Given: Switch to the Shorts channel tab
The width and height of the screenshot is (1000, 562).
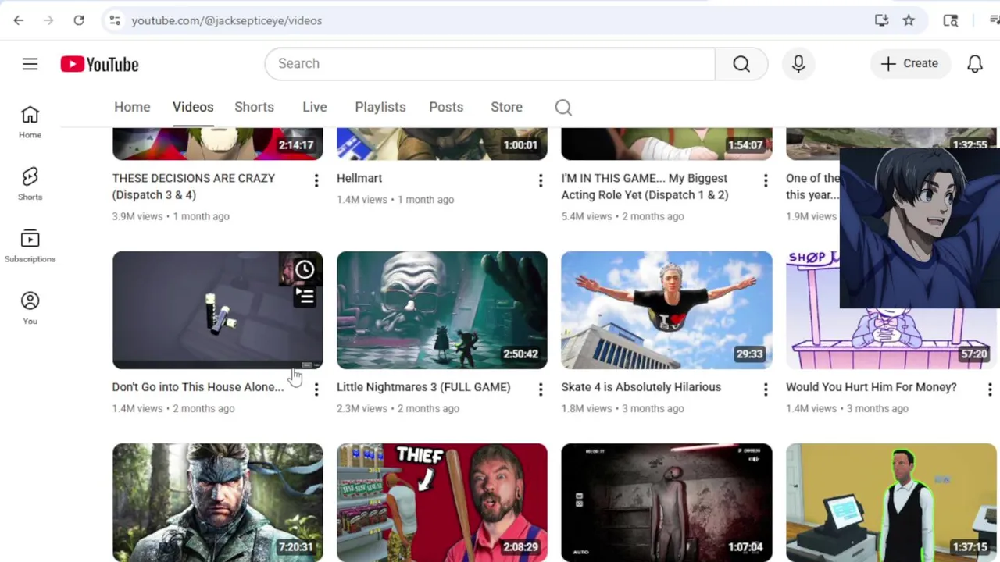Looking at the screenshot, I should (x=254, y=108).
